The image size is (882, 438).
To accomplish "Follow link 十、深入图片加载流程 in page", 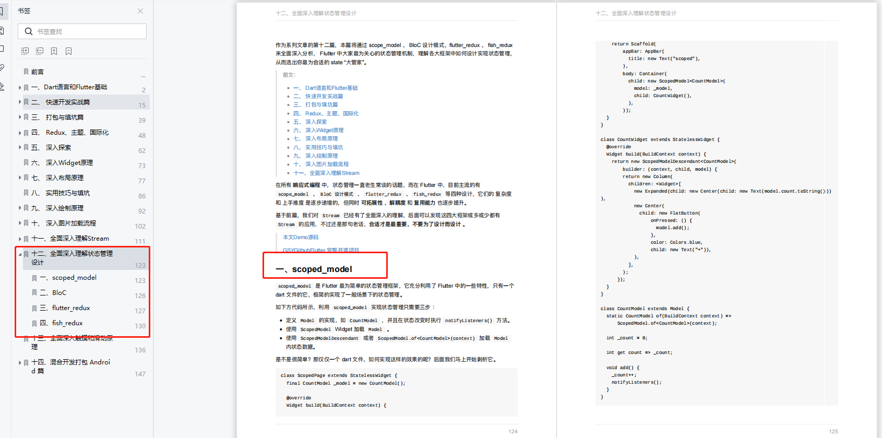I will pyautogui.click(x=320, y=164).
